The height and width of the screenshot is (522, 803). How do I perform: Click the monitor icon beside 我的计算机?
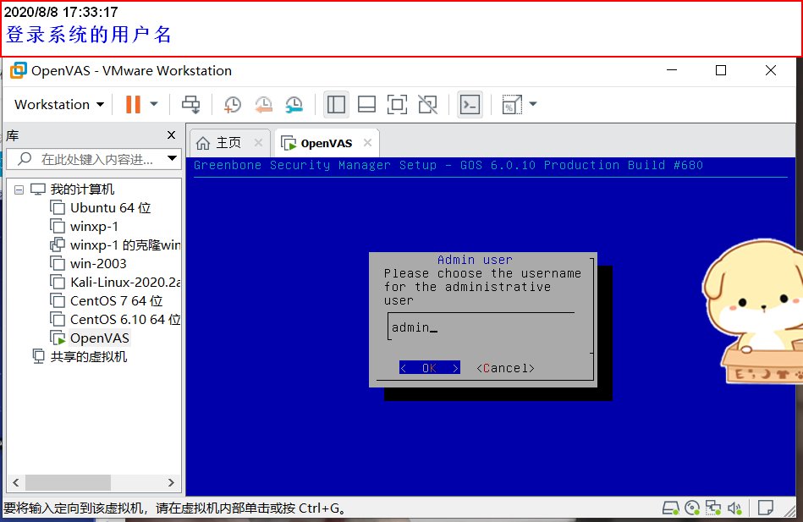(38, 189)
